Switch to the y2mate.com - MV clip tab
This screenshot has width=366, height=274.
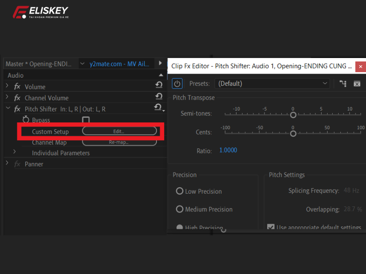point(116,63)
